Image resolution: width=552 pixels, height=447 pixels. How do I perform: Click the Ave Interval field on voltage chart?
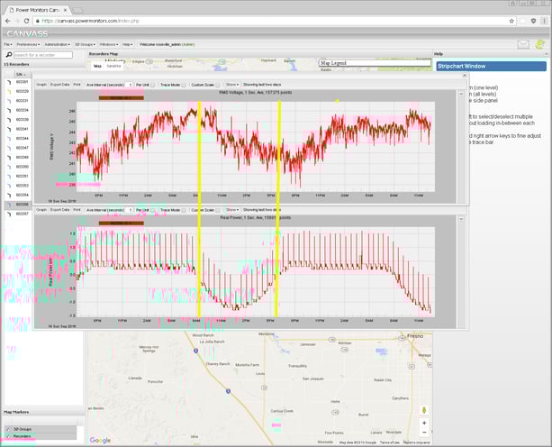[x=130, y=85]
